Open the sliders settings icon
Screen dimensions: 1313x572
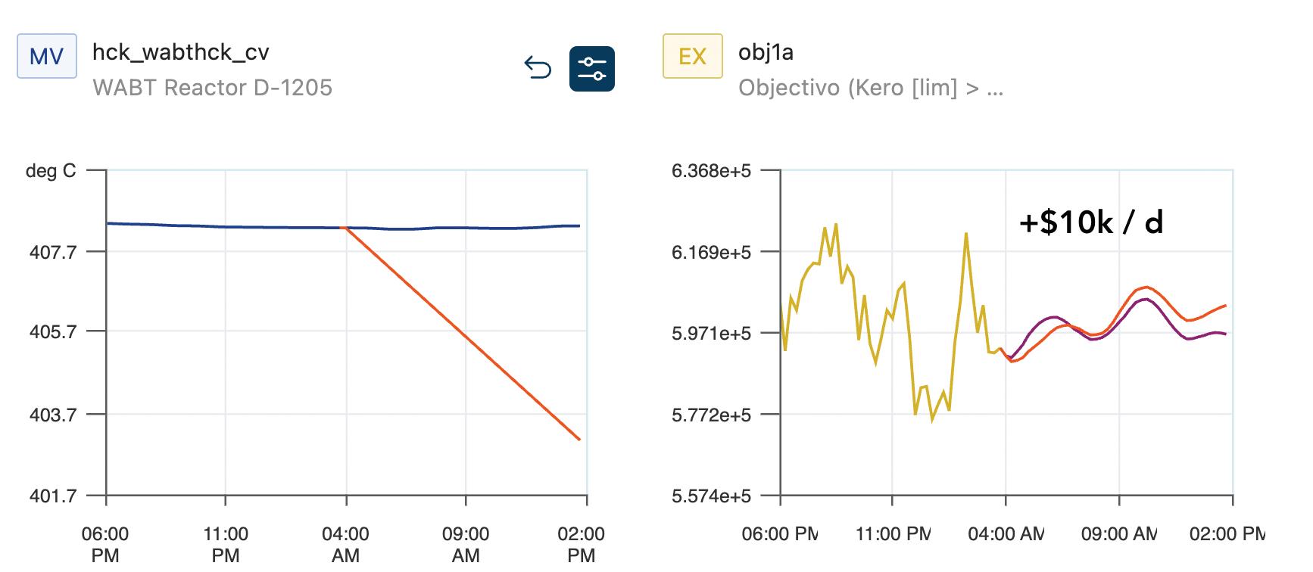591,69
